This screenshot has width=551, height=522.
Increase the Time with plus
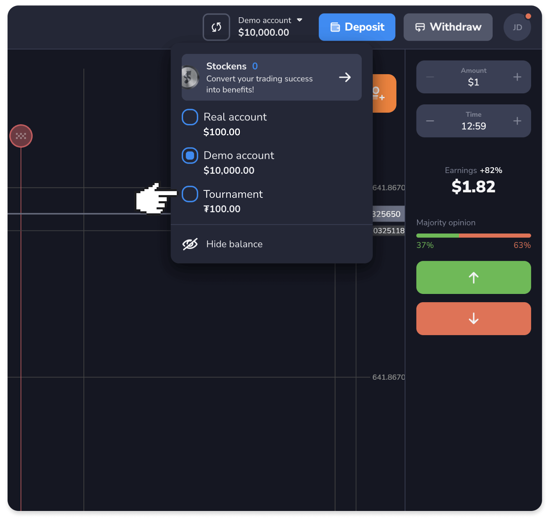pyautogui.click(x=517, y=121)
